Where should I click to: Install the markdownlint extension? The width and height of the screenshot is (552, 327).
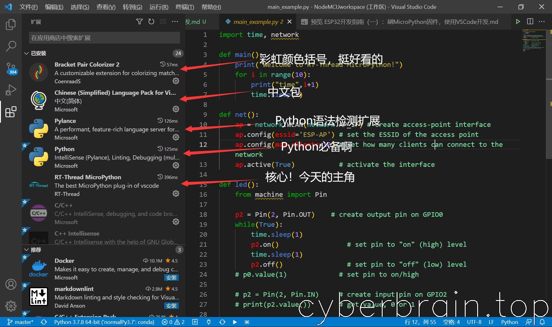click(171, 306)
